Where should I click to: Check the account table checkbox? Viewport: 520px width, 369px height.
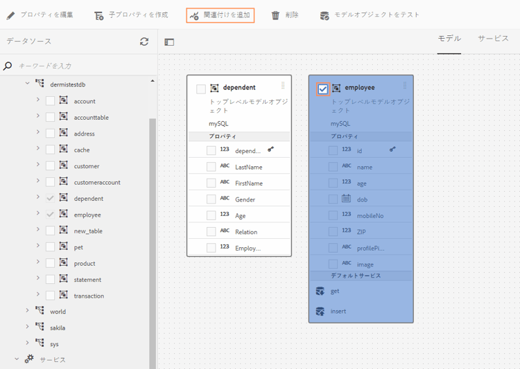click(50, 101)
